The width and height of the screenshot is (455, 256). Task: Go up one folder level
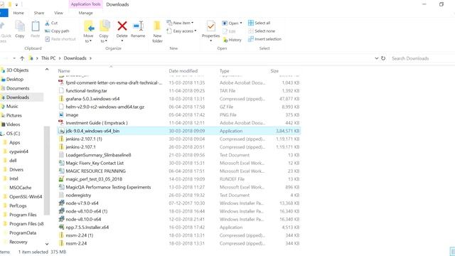[22, 58]
